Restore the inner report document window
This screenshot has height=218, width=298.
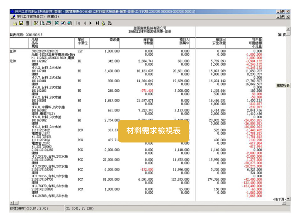(284, 16)
